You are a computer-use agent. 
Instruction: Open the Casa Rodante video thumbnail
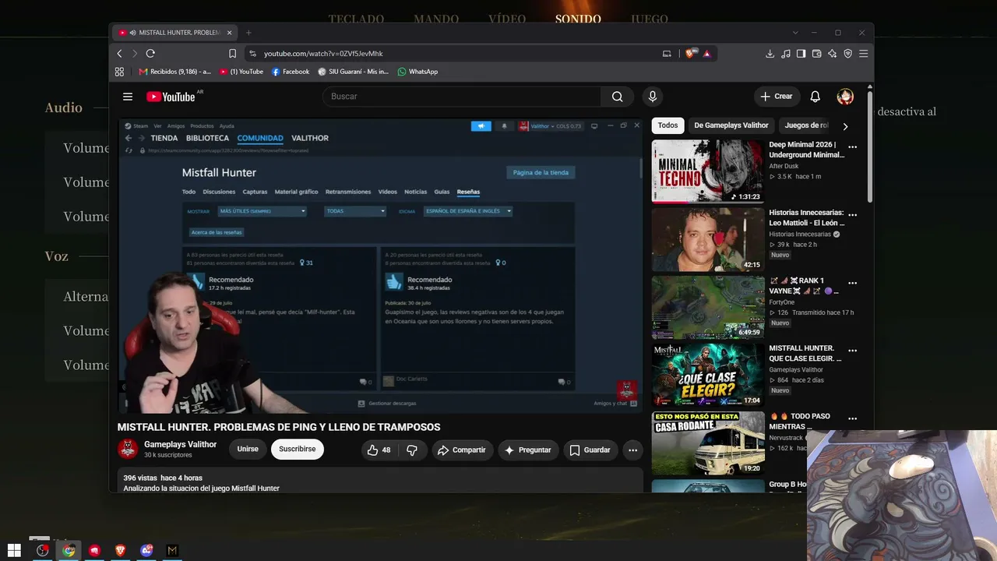pos(708,443)
